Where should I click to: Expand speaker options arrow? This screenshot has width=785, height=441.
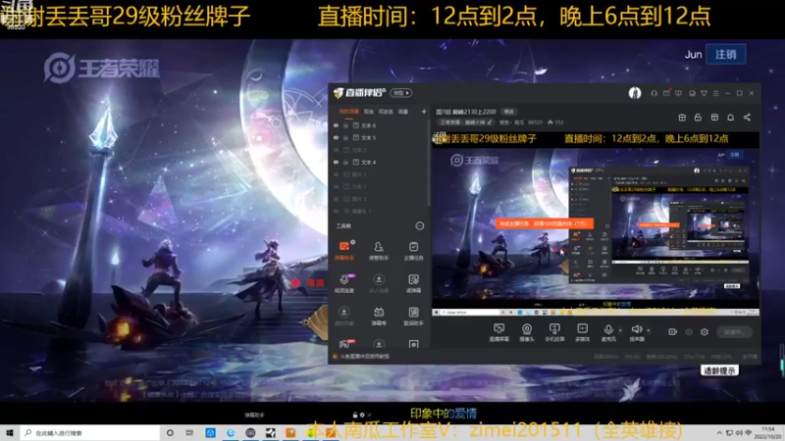tap(649, 330)
